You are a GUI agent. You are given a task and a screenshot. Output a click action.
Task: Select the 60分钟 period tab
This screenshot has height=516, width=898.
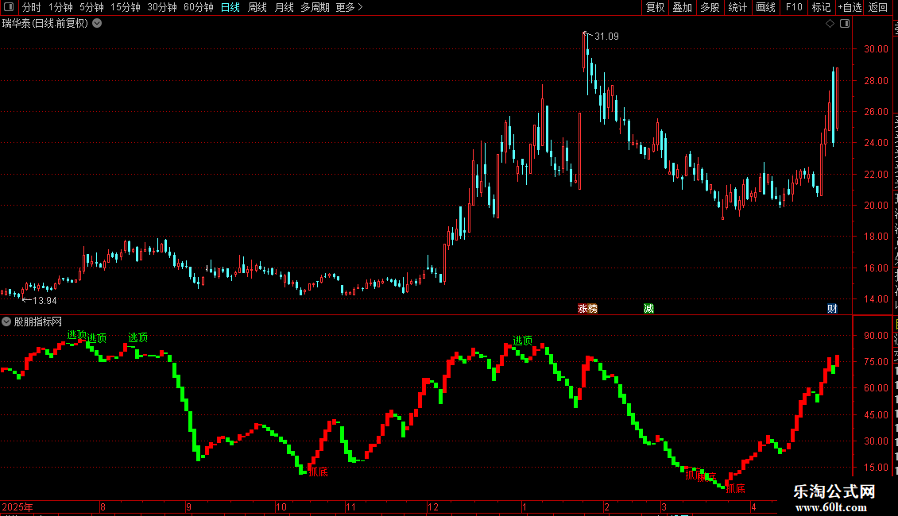pyautogui.click(x=199, y=7)
